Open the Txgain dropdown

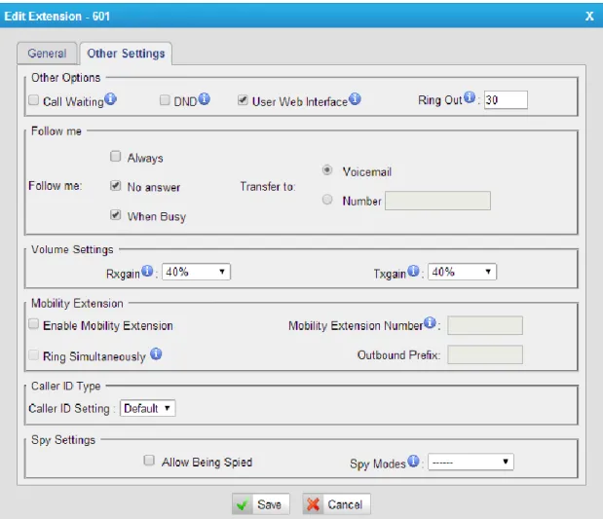[463, 272]
